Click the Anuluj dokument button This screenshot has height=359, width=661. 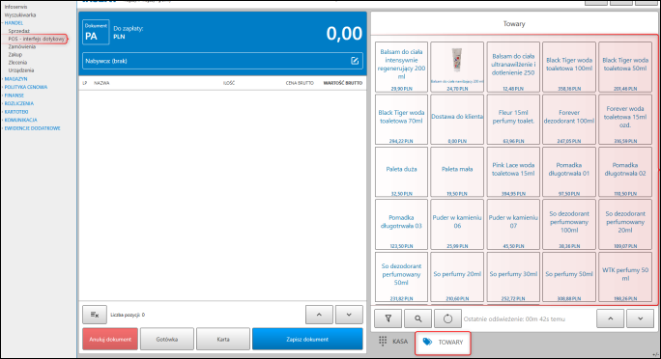[110, 340]
